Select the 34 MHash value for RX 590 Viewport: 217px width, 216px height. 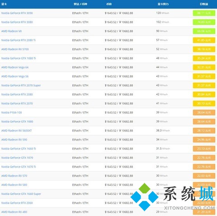point(162,140)
